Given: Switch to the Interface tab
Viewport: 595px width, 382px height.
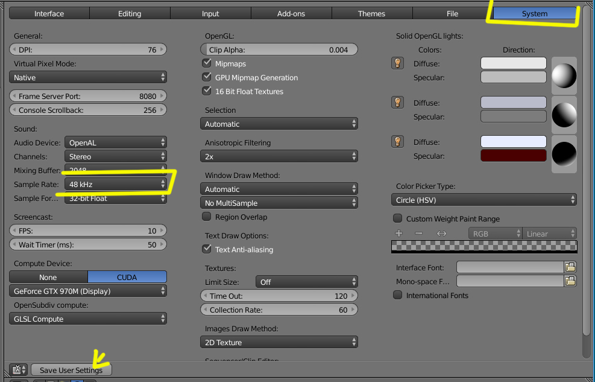Looking at the screenshot, I should pyautogui.click(x=49, y=14).
